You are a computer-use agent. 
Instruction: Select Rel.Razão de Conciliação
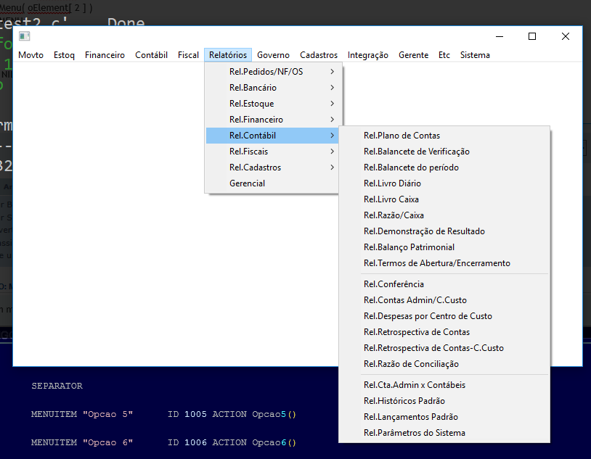tap(411, 364)
